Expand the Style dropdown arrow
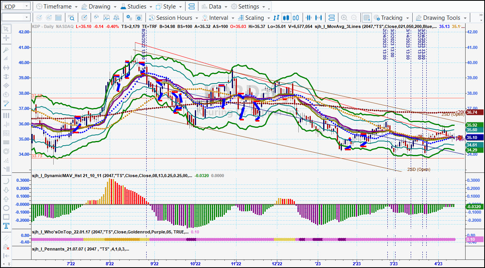 [180, 7]
